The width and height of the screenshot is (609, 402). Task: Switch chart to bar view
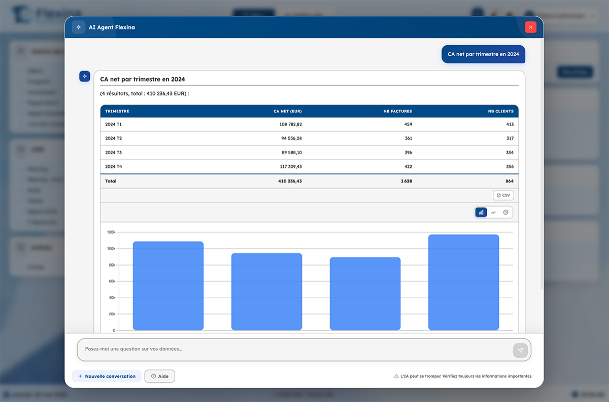[x=481, y=212]
